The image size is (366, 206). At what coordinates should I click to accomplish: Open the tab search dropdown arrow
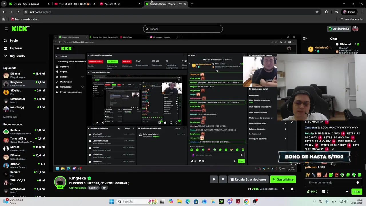click(x=4, y=4)
